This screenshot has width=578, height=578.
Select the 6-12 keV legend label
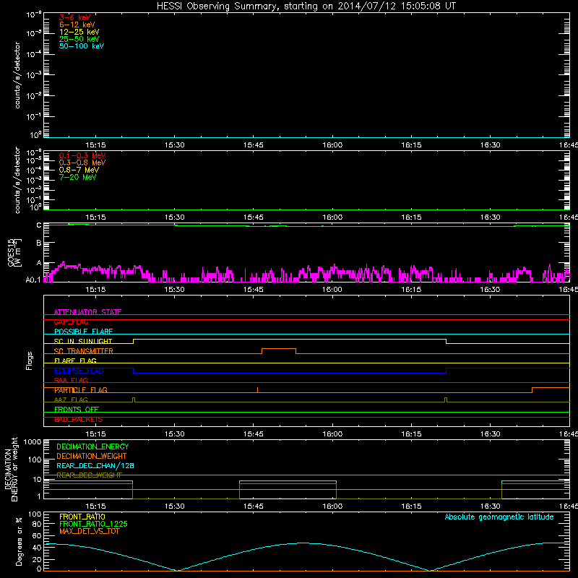click(77, 25)
